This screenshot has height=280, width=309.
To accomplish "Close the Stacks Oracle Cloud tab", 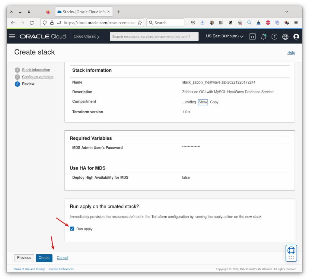I will tap(108, 12).
